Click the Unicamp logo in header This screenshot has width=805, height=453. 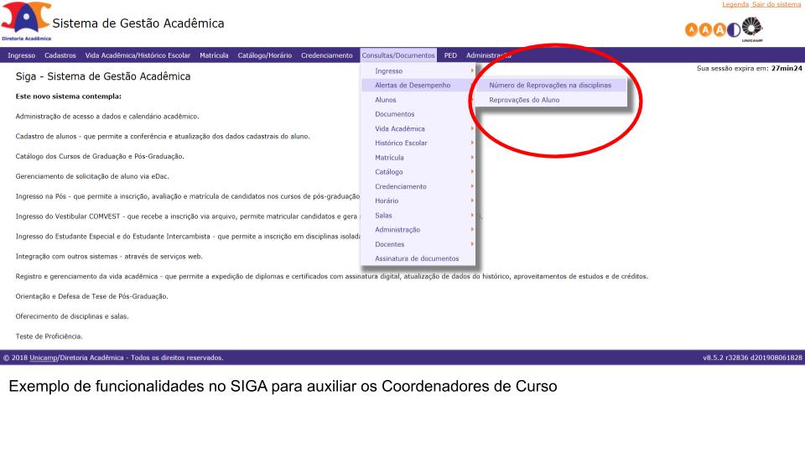click(x=752, y=29)
